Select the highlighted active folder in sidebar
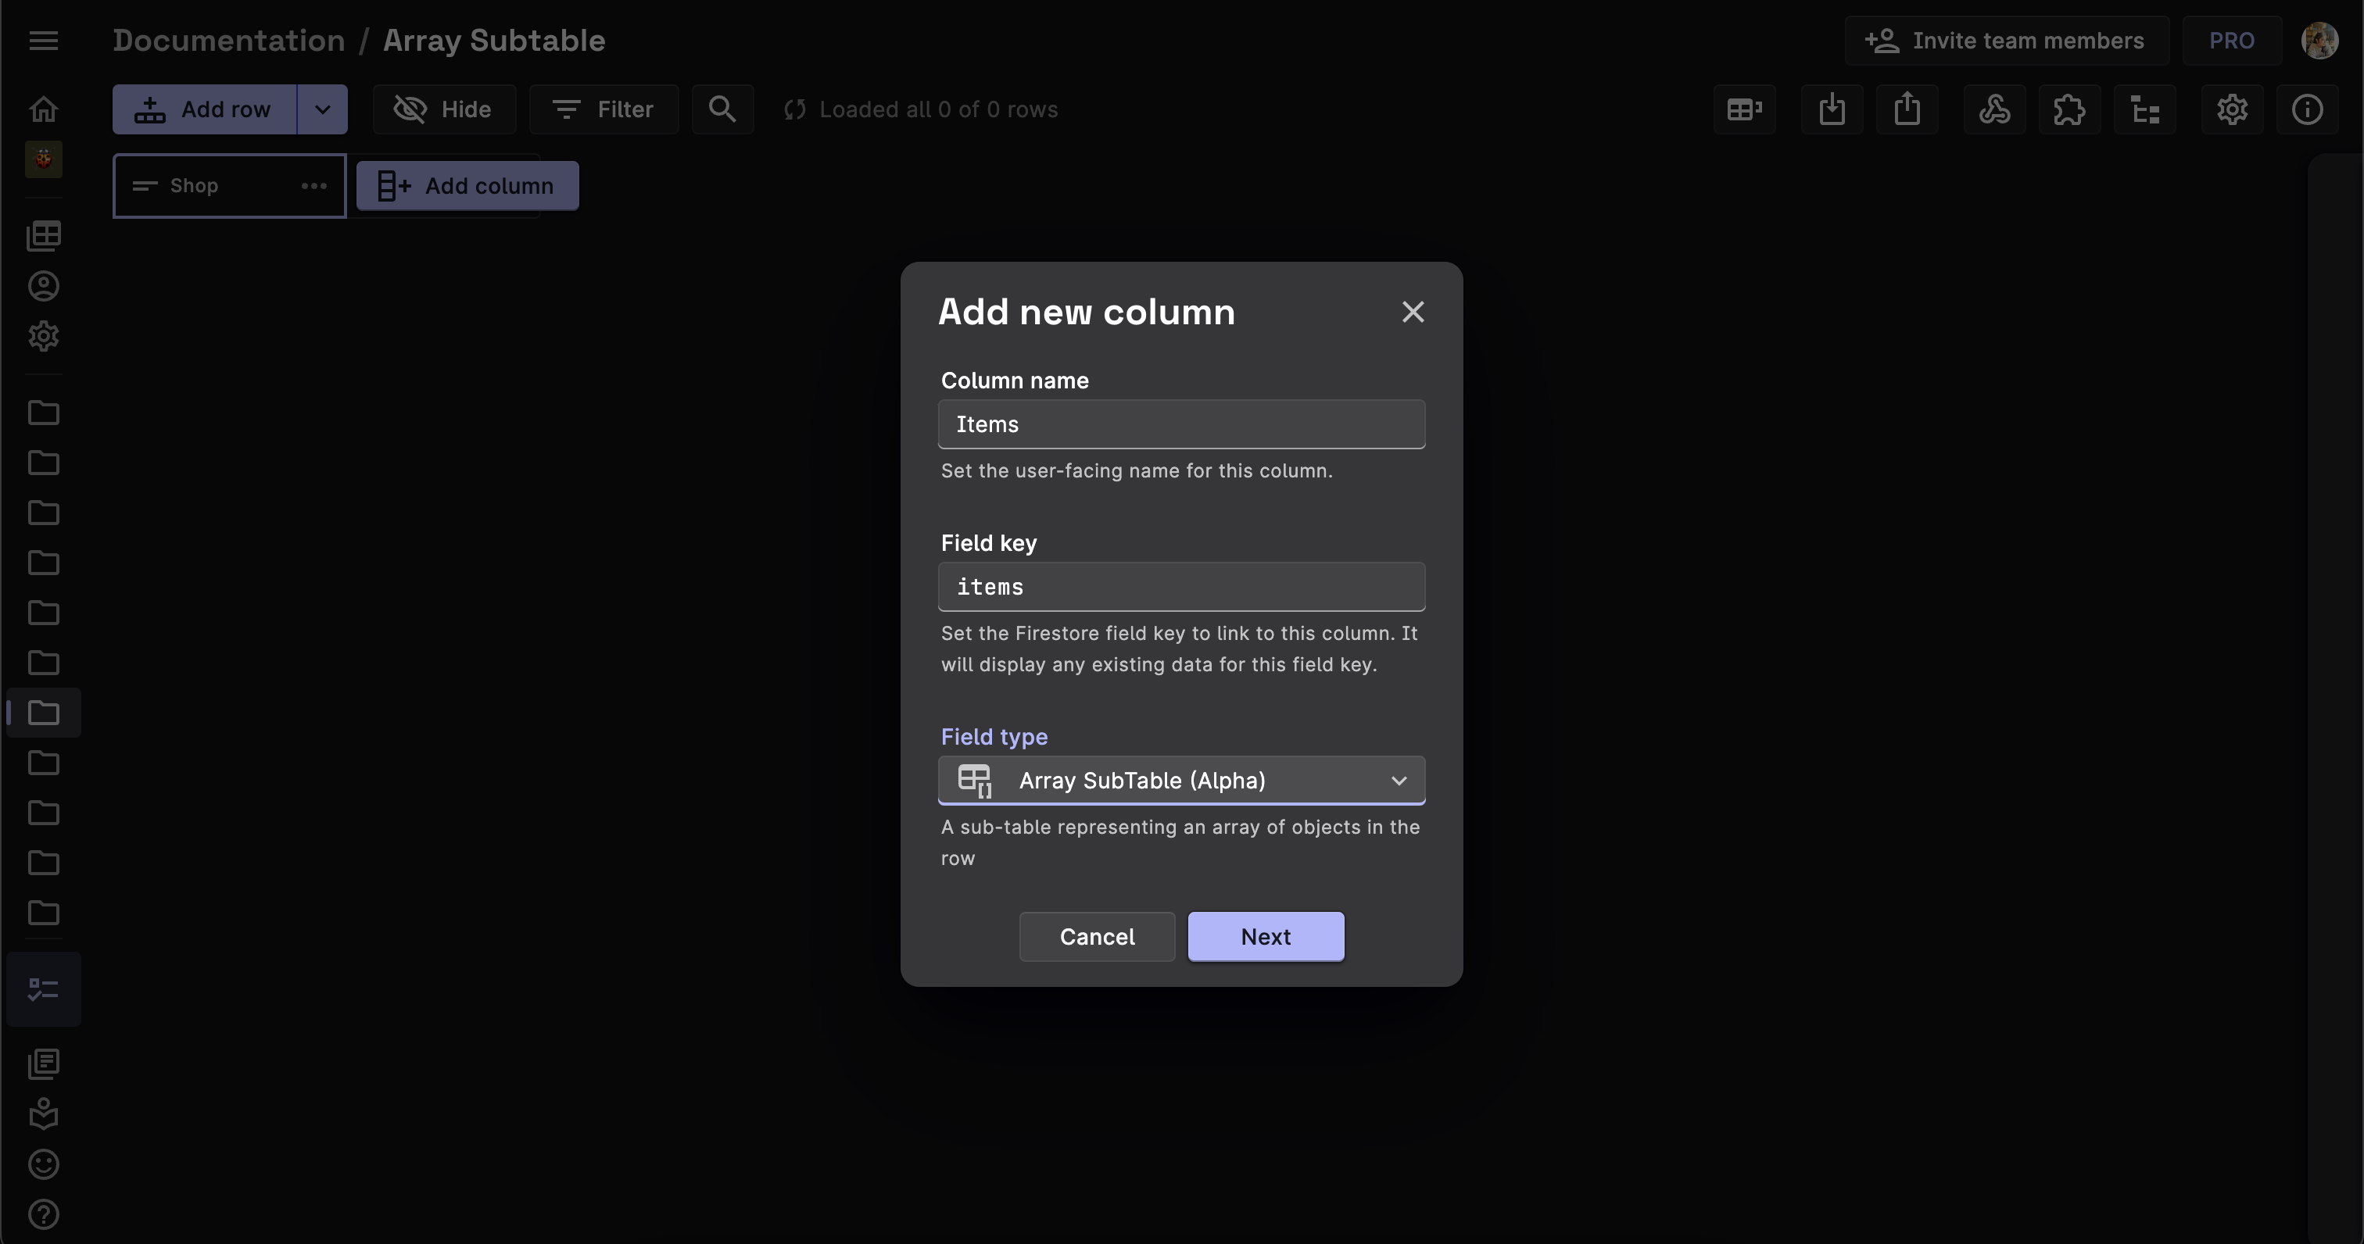 pyautogui.click(x=43, y=713)
